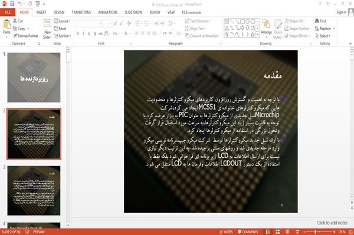
Task: Click the Find binoculars icon
Action: (317, 21)
